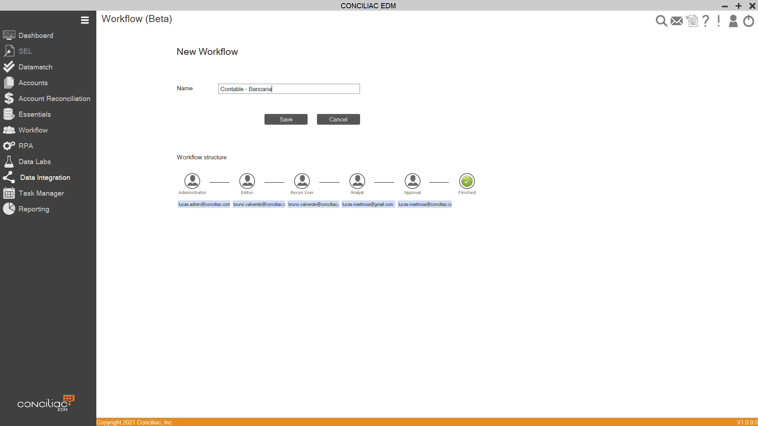Select the Recon User step avatar
Screen dimensions: 758x426
coord(302,181)
